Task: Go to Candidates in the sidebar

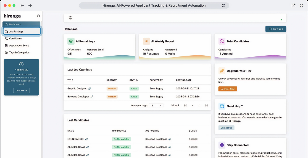Action: (x=22, y=39)
